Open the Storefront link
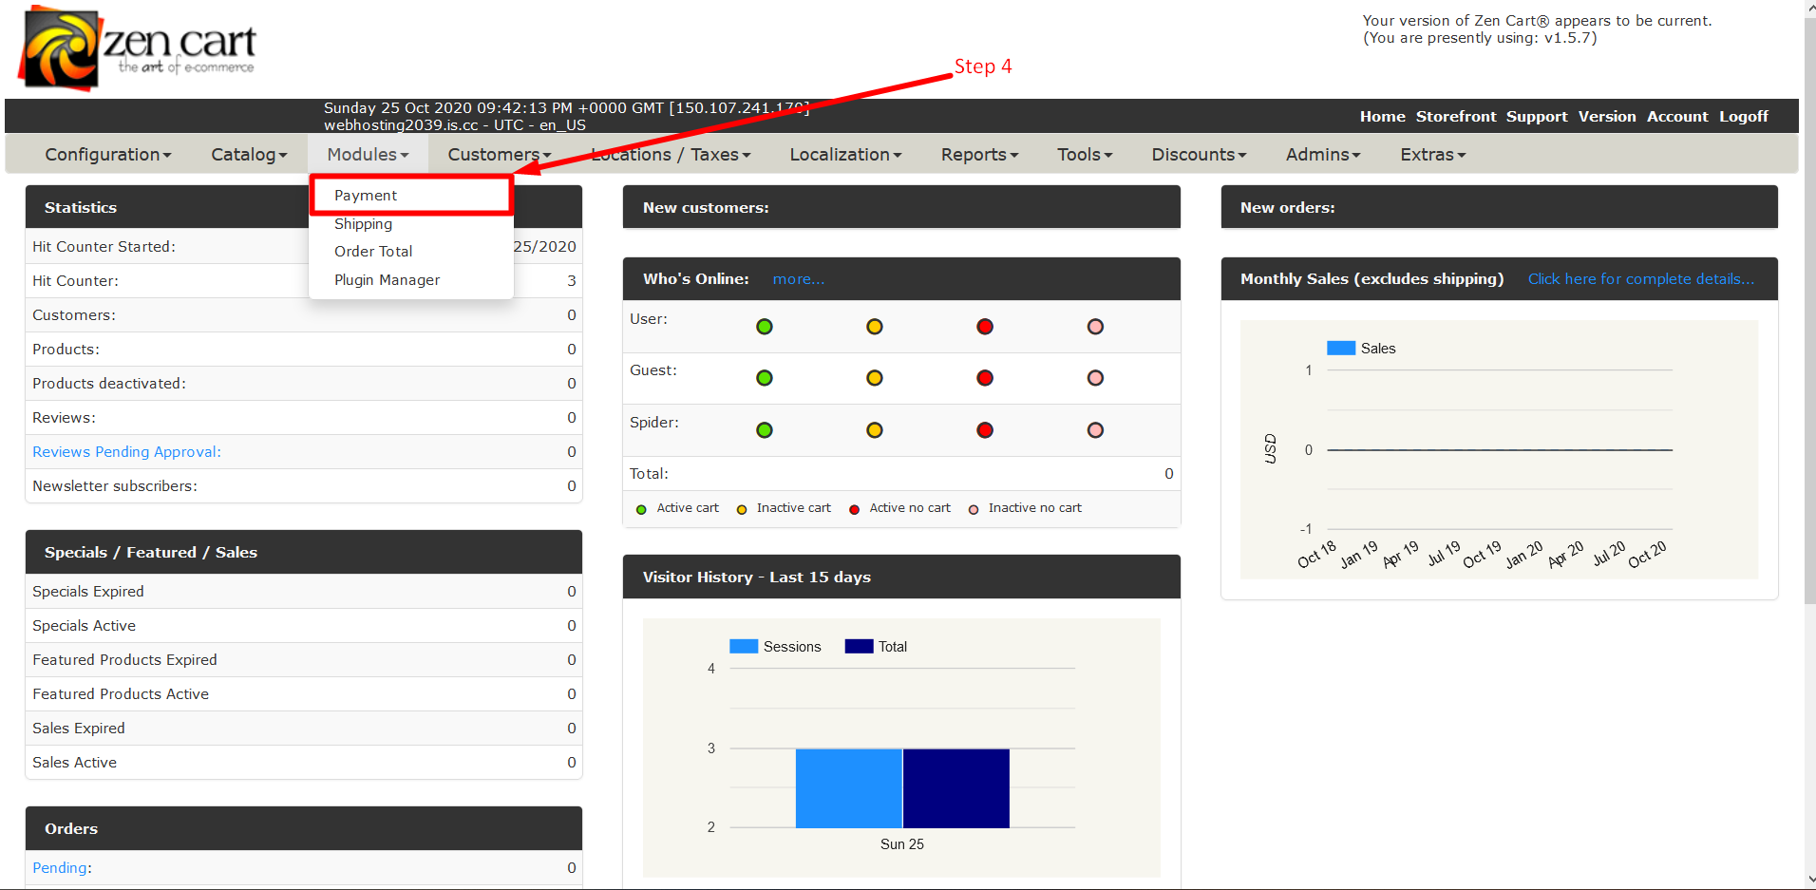The image size is (1816, 890). pos(1456,117)
